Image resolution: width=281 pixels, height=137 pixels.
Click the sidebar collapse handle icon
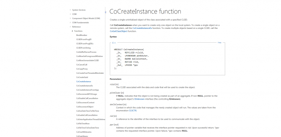(x=106, y=12)
